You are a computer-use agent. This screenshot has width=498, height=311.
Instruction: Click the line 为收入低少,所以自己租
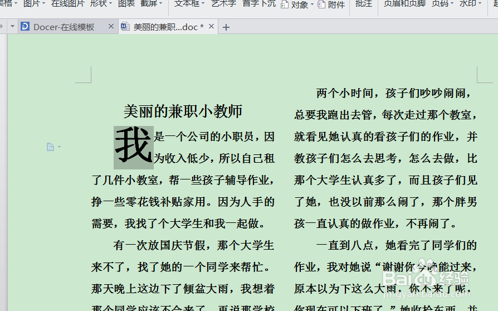[x=214, y=158]
